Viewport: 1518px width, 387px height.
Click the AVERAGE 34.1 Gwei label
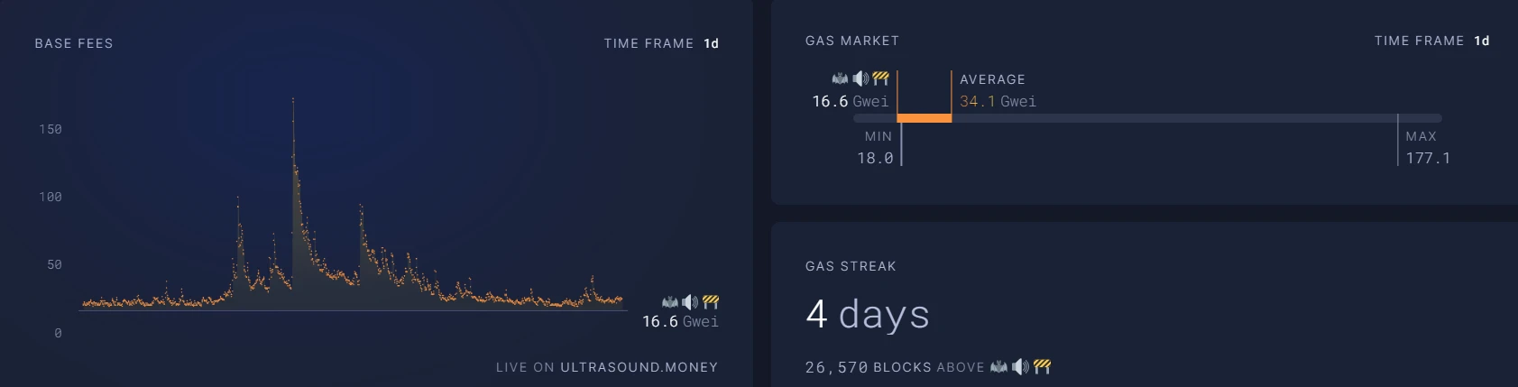997,91
